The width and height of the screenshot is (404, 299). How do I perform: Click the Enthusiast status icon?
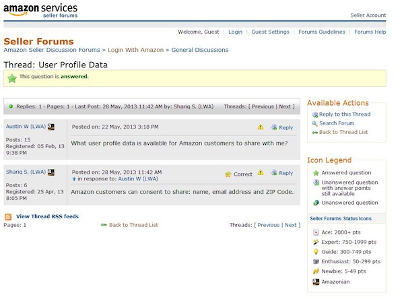316,261
